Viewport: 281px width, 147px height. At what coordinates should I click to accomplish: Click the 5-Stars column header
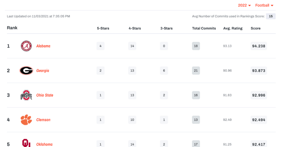pyautogui.click(x=103, y=28)
